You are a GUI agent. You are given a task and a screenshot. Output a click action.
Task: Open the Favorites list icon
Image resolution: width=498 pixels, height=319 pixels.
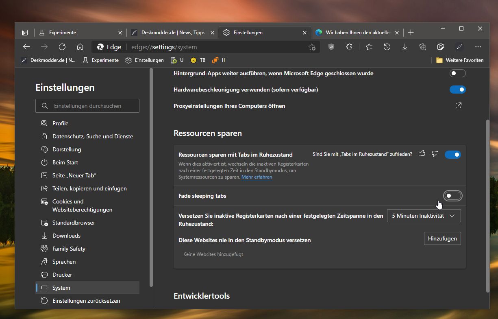(369, 47)
